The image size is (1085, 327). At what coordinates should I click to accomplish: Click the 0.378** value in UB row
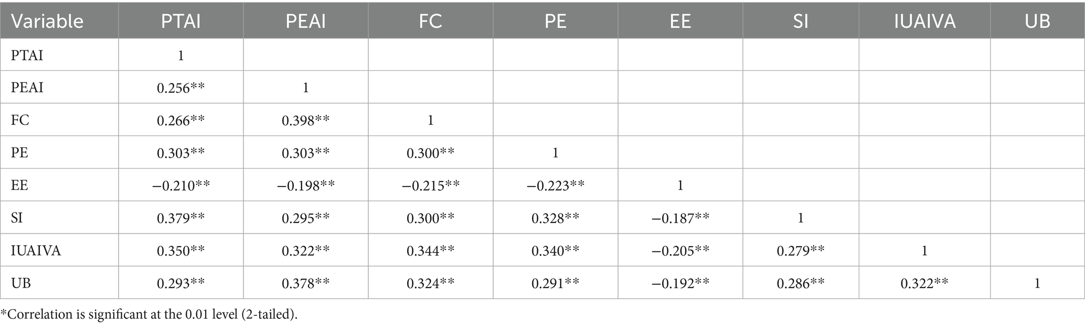tap(305, 283)
